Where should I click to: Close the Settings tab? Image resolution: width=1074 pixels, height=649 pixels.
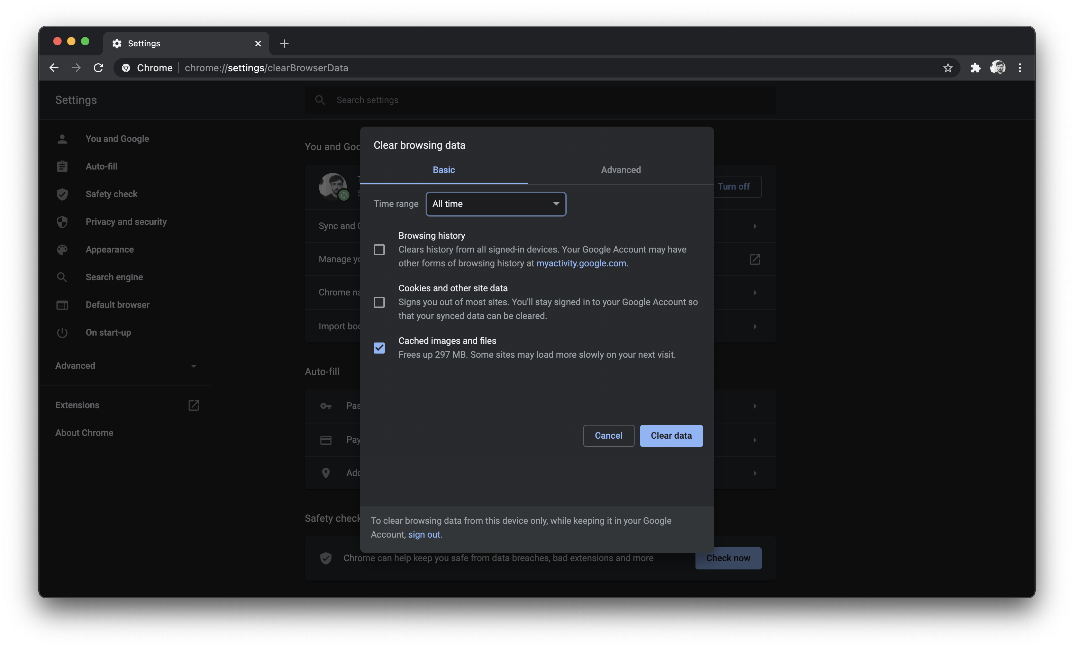[258, 44]
